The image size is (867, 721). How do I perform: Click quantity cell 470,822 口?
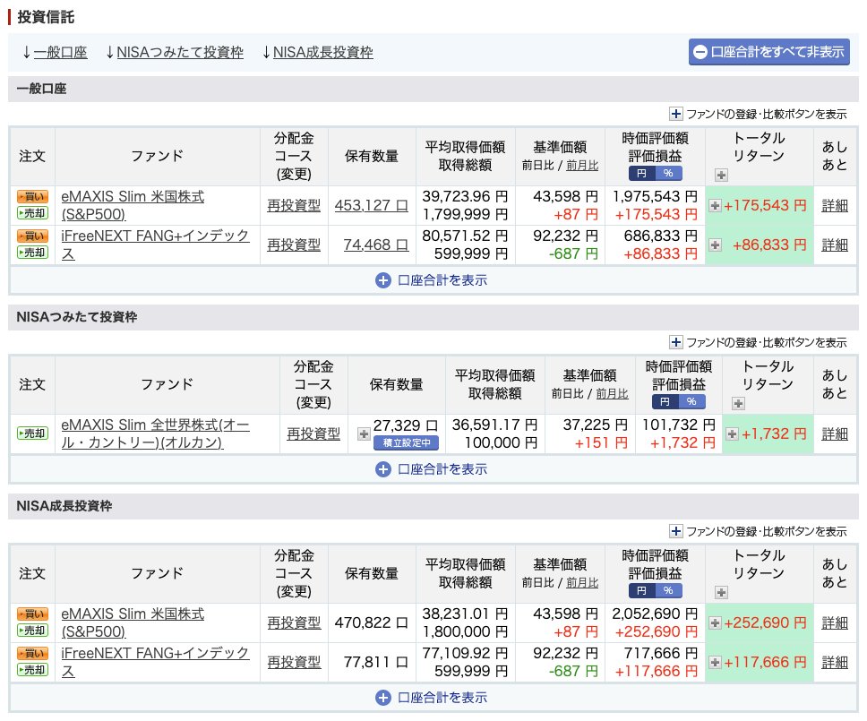(x=372, y=623)
